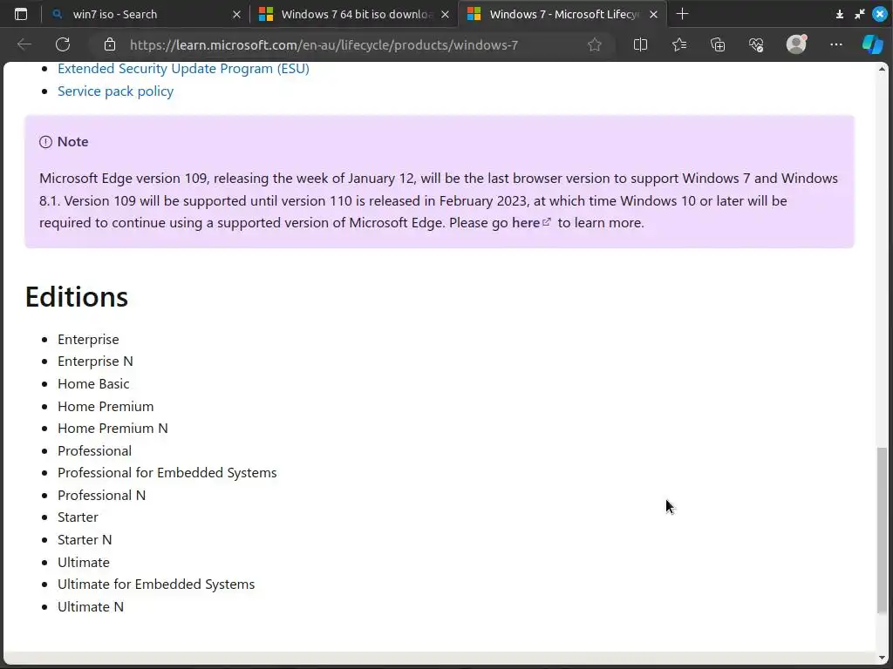Click the scrollbar up arrow
This screenshot has height=669, width=893.
point(883,69)
